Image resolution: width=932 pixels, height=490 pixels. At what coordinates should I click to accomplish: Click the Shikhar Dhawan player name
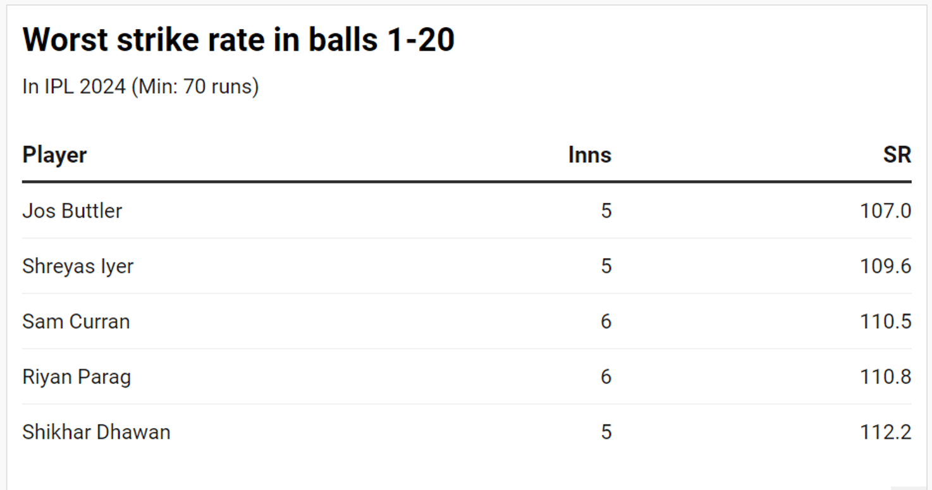tap(96, 432)
